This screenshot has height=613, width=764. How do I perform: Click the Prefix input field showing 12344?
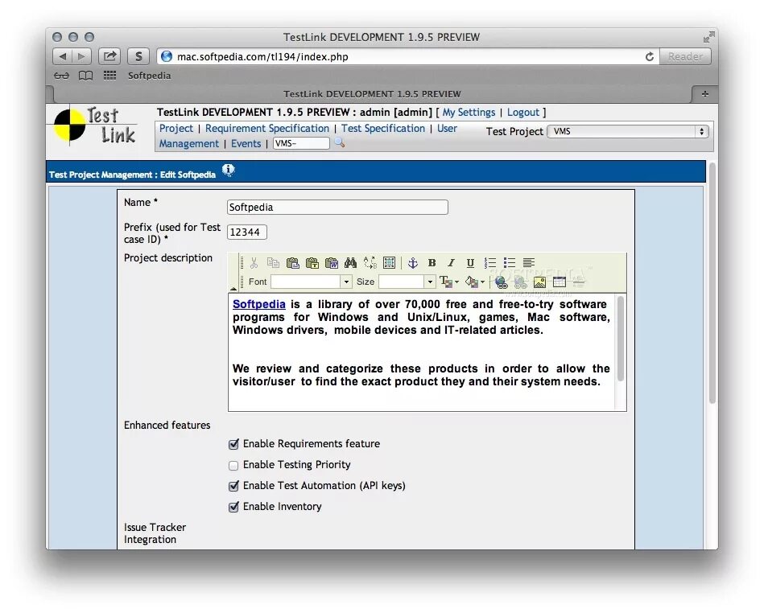(x=246, y=232)
